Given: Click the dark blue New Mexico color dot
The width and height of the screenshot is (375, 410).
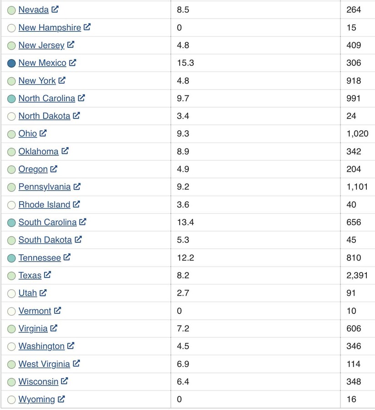Looking at the screenshot, I should coord(11,63).
